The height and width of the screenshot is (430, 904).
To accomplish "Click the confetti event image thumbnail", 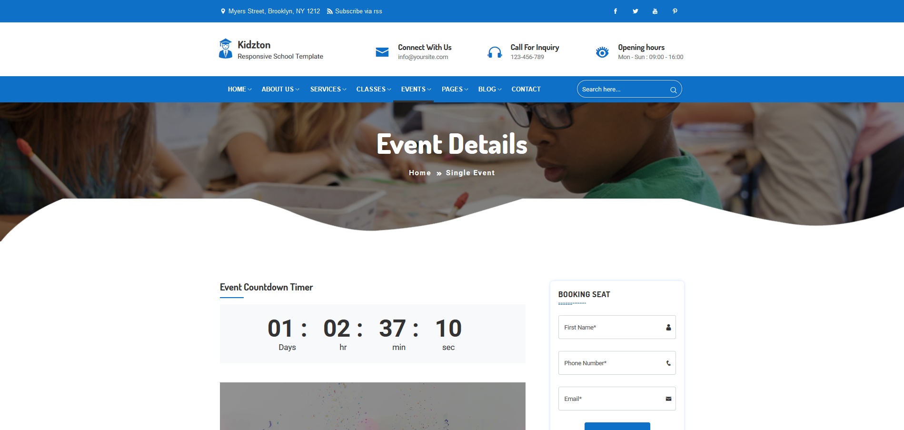I will point(373,406).
